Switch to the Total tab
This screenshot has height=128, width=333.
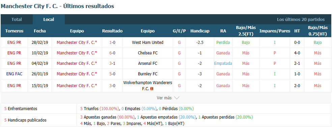tap(17, 19)
